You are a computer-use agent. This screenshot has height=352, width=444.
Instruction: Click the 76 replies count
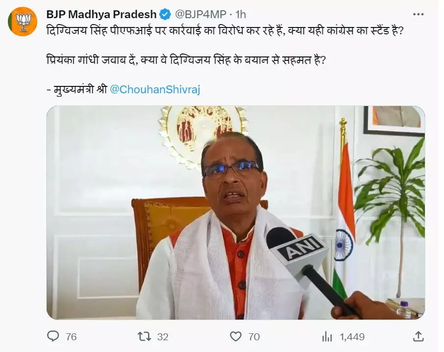click(71, 337)
